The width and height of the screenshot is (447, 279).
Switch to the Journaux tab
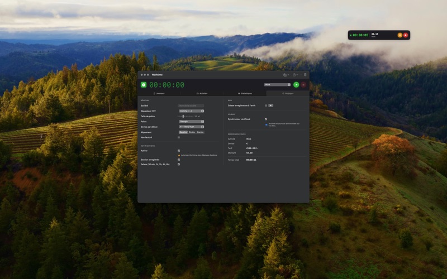[159, 93]
